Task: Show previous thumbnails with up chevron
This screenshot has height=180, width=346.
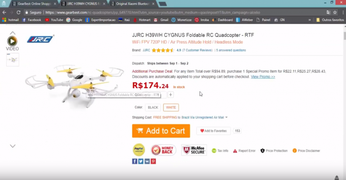Action: coord(13,33)
